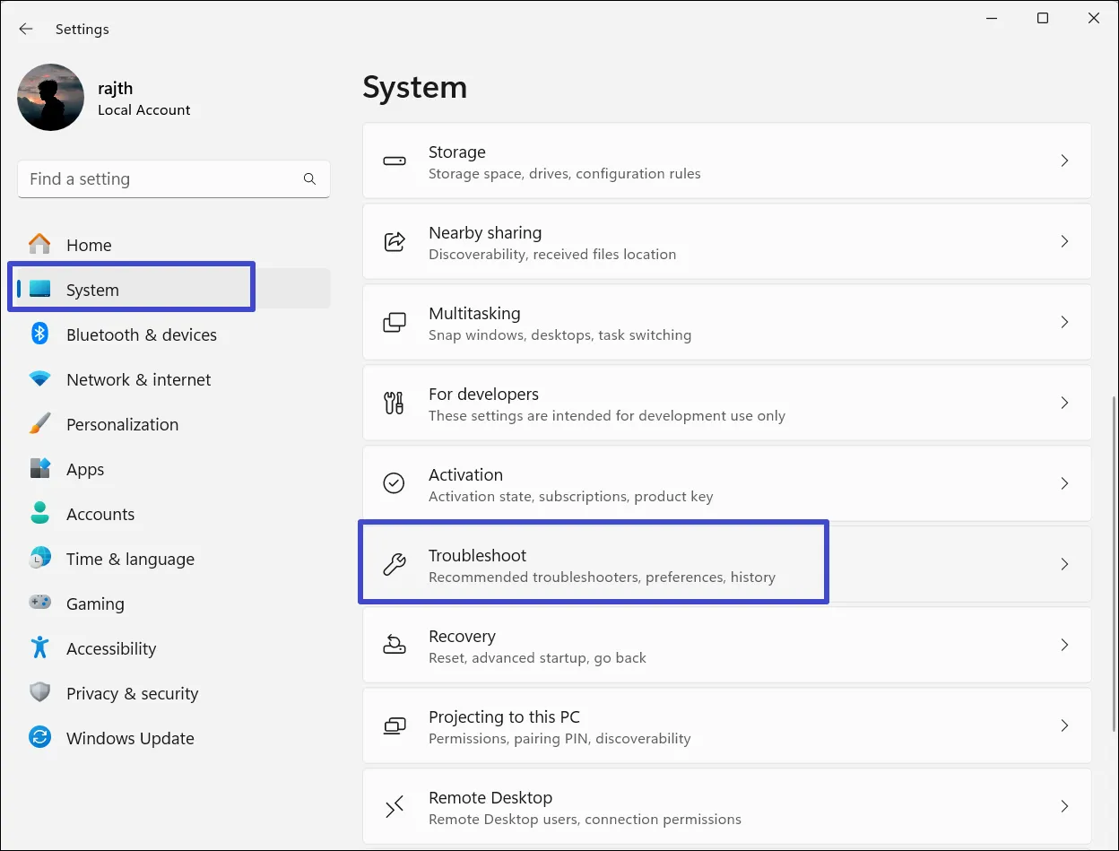Click the Nearby sharing icon
The height and width of the screenshot is (851, 1119).
[395, 242]
